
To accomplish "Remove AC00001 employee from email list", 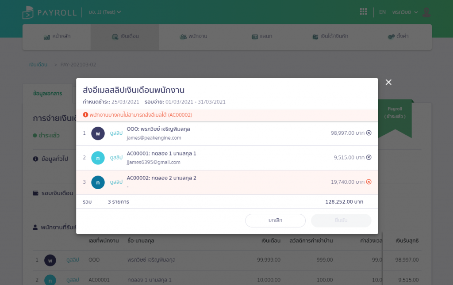I will pos(369,157).
